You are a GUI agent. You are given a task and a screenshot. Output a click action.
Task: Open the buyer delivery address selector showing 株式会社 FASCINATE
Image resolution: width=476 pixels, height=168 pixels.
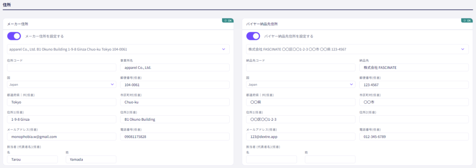click(x=357, y=49)
